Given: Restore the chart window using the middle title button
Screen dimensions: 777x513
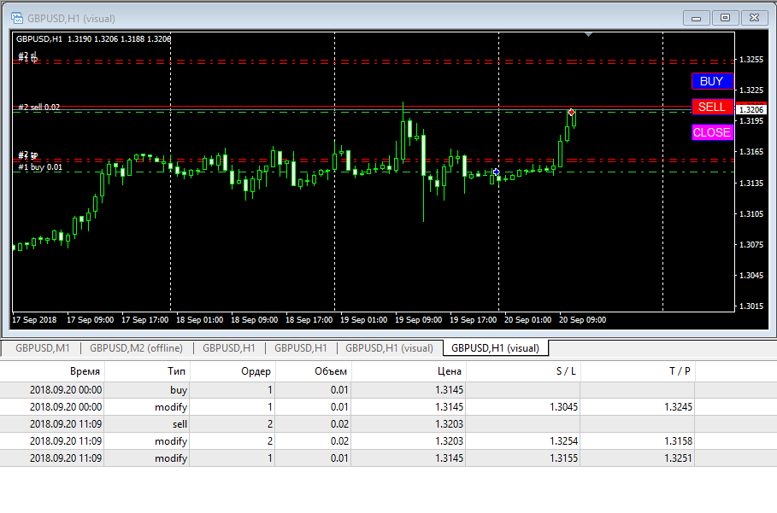Looking at the screenshot, I should coord(725,17).
